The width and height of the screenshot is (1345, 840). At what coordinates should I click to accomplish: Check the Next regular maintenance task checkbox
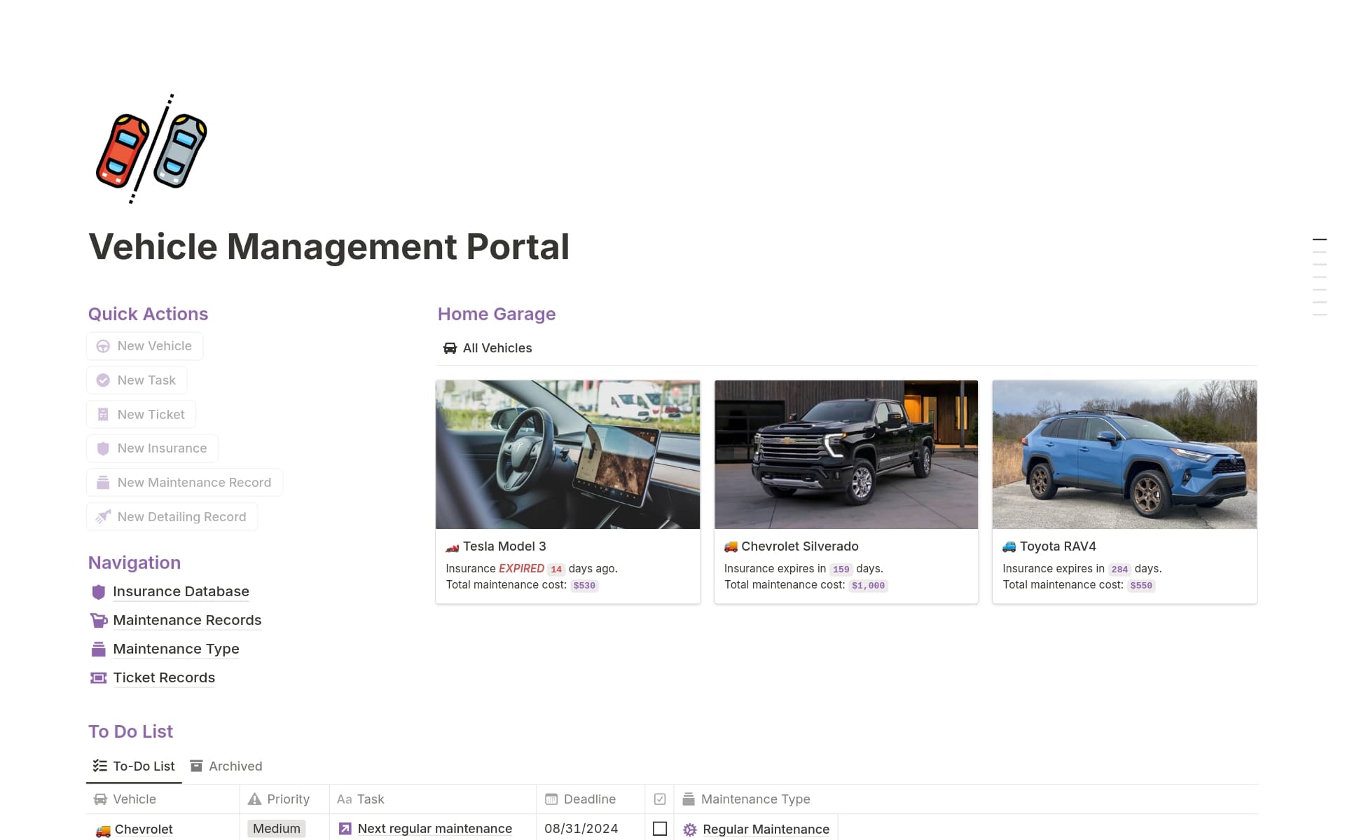coord(659,829)
